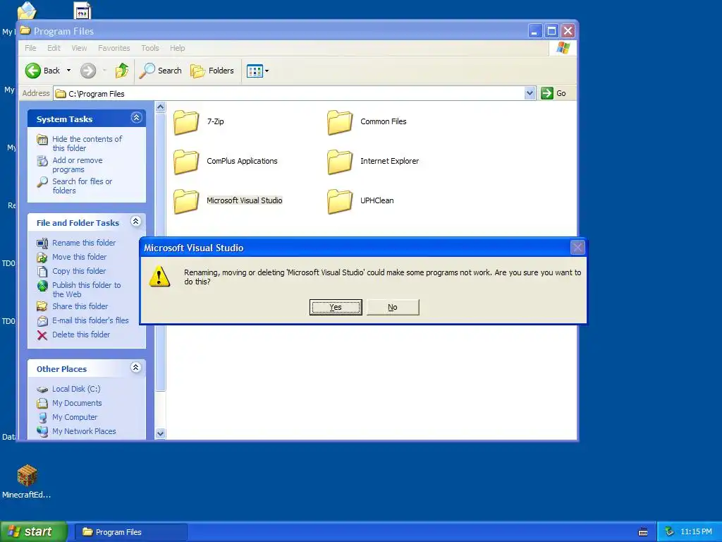Open Search with the magnifier icon
722x542 pixels.
(147, 71)
